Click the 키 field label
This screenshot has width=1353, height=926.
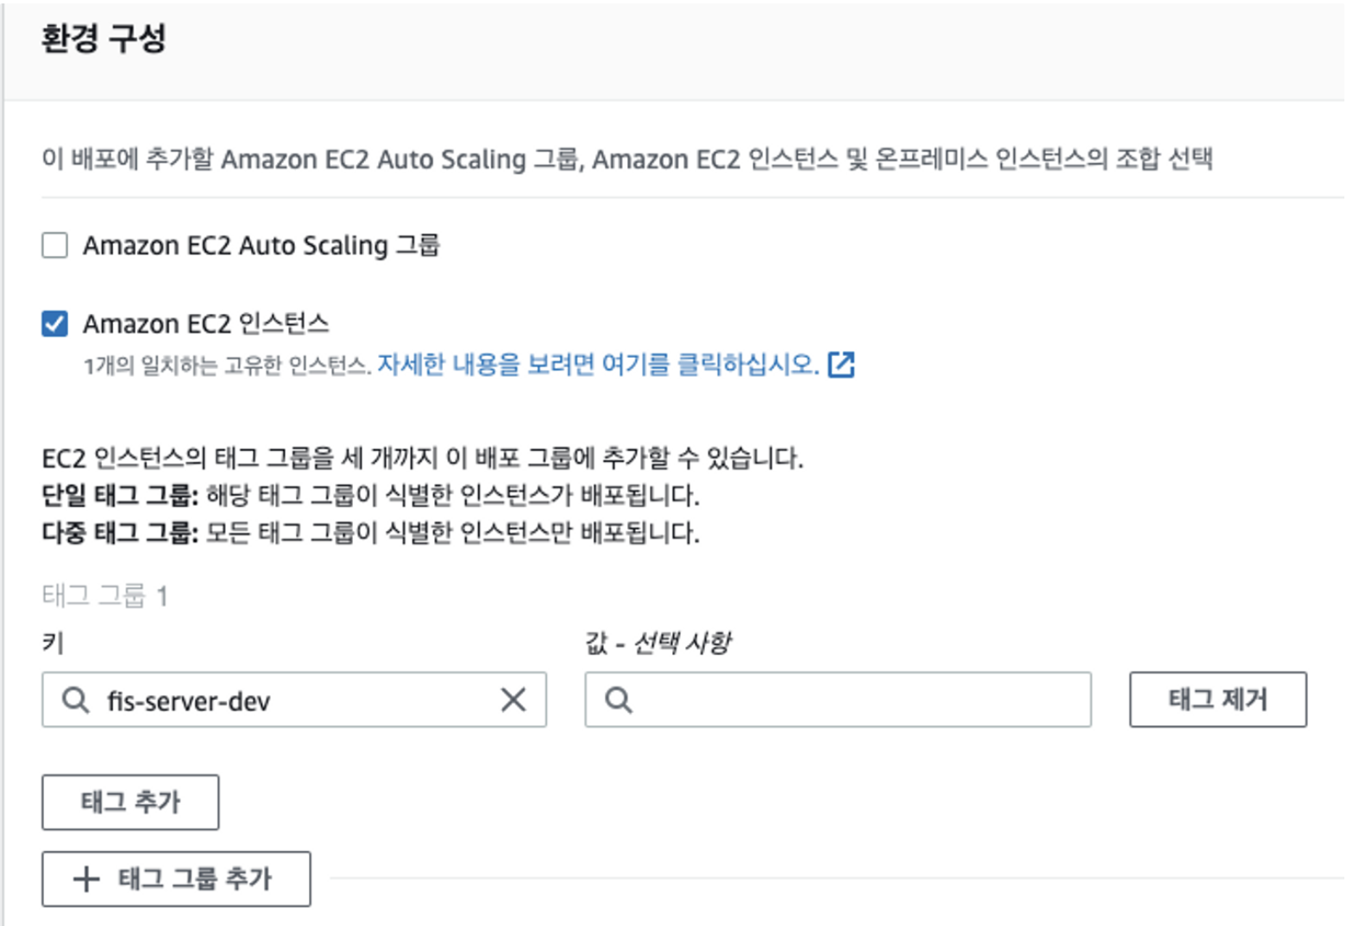pyautogui.click(x=53, y=643)
